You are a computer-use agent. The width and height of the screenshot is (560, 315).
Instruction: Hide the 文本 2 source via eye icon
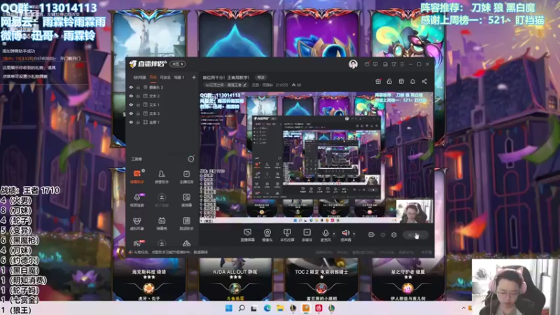131,96
